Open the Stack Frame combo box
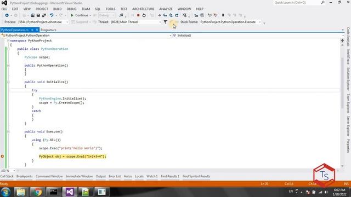The height and width of the screenshot is (197, 351). click(230, 22)
